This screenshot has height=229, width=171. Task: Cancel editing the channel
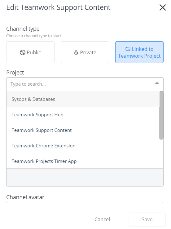coord(102,219)
